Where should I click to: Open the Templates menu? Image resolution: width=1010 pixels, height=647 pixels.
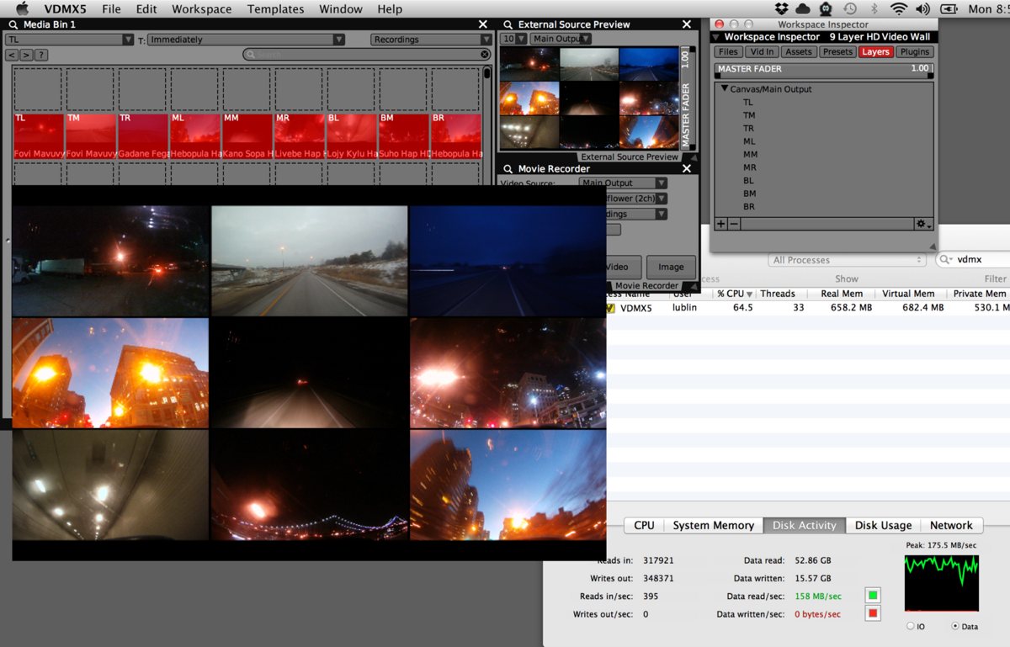275,9
